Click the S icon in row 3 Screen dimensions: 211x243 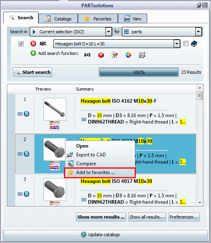click(26, 194)
